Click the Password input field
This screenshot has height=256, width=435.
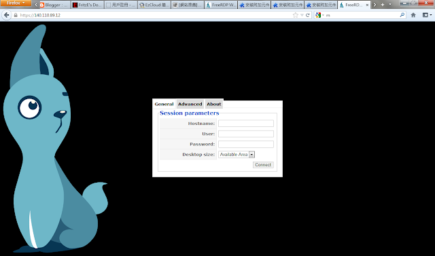click(246, 144)
